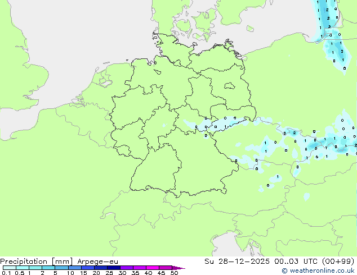This screenshot has width=357, height=275.
Task: Click the '(00+99)' forecast offset text
Action: (x=338, y=261)
